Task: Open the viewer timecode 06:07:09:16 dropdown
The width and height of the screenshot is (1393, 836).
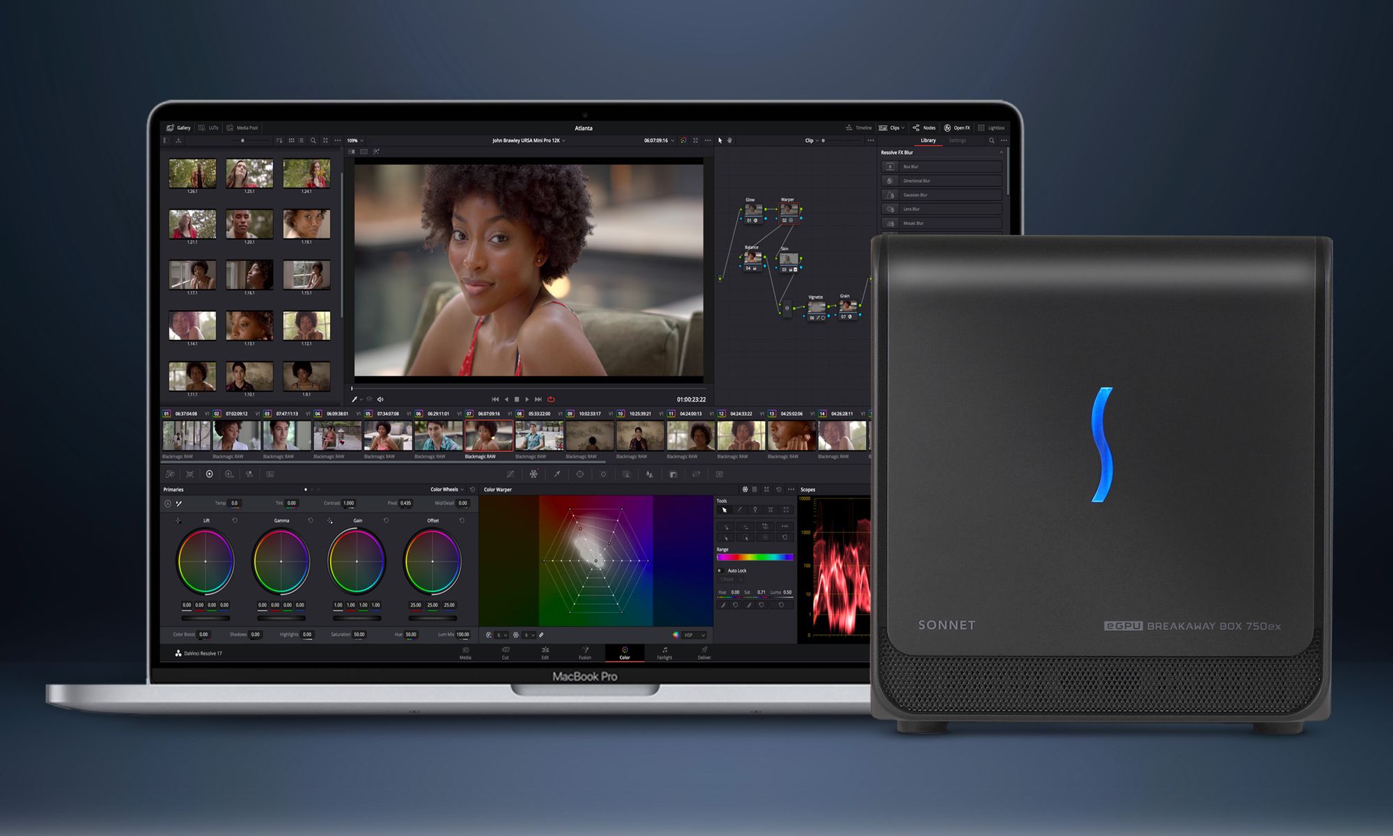Action: (659, 140)
